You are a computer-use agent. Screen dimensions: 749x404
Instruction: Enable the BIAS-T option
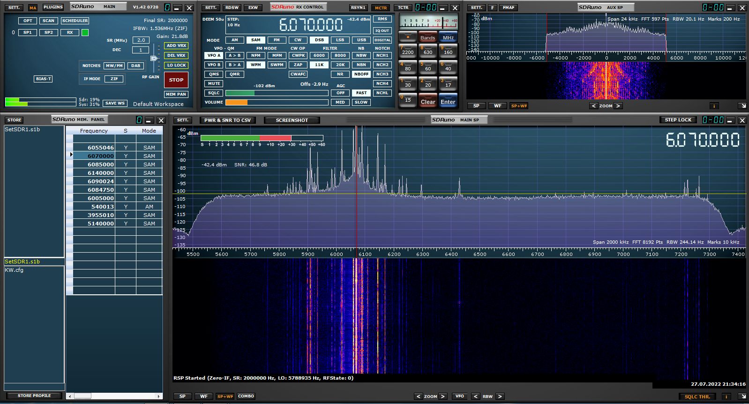(43, 79)
